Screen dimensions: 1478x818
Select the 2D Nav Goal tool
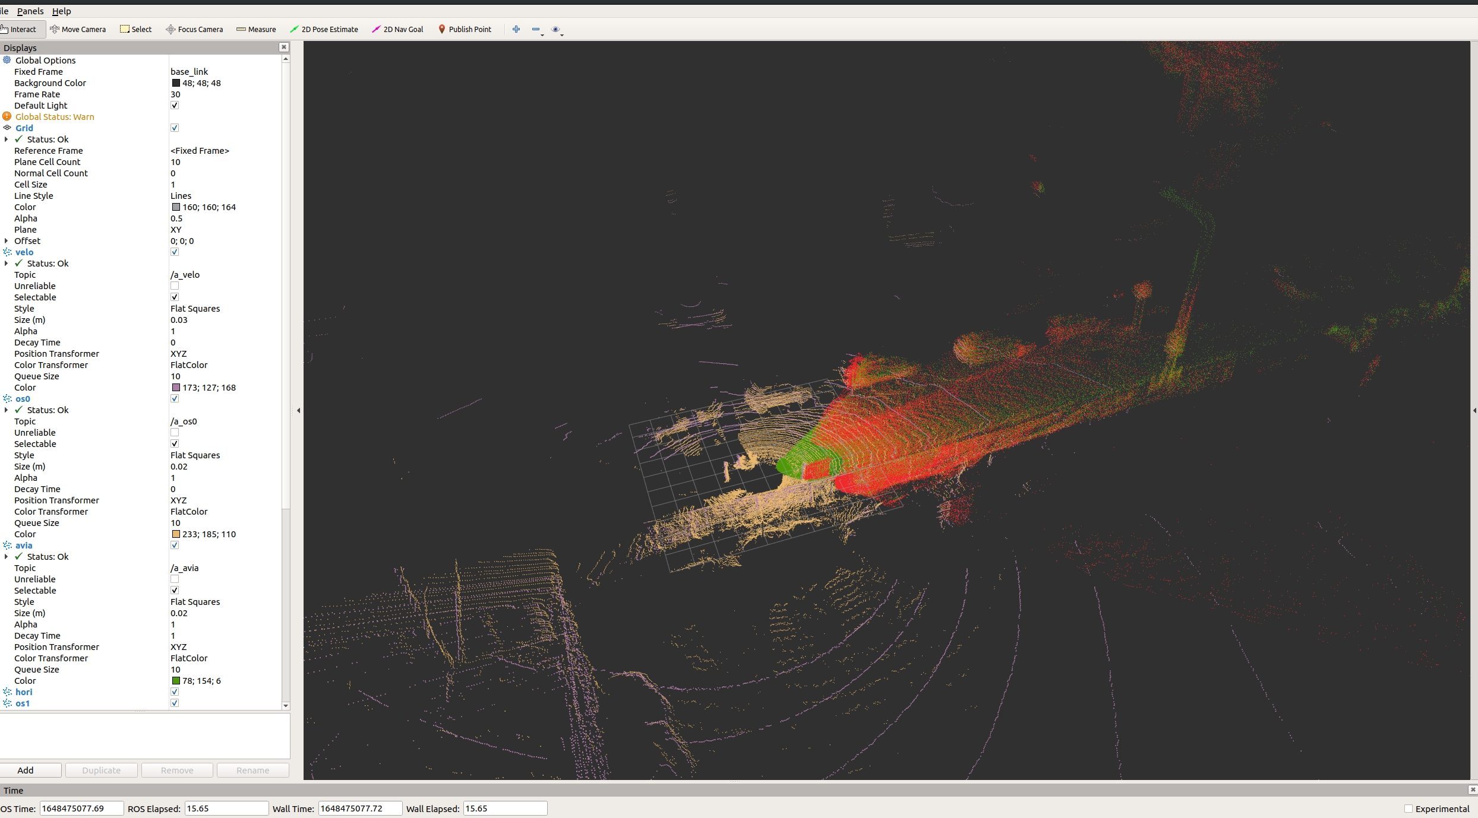tap(397, 29)
